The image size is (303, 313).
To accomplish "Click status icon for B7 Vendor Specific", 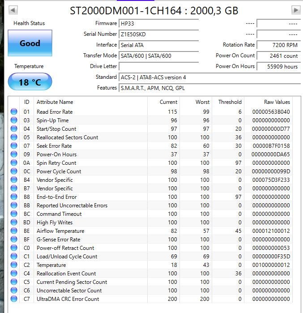I will tap(14, 188).
